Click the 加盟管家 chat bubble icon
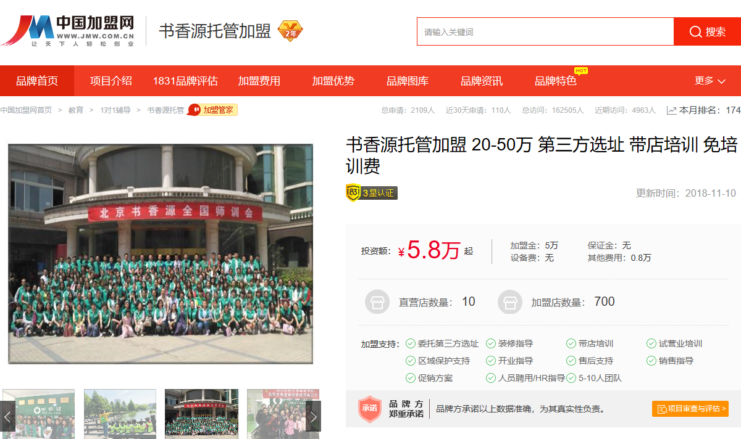 point(195,110)
